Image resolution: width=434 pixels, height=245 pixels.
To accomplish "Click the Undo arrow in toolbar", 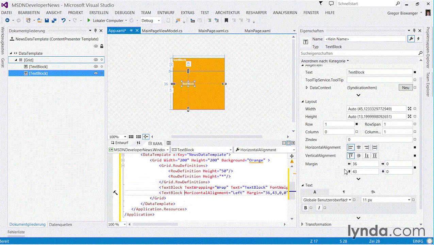I will coord(63,20).
